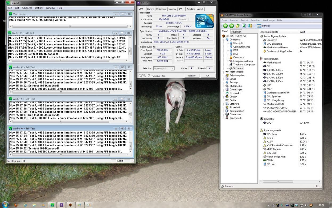Image resolution: width=332 pixels, height=208 pixels.
Task: Open the Hilfe menu in EVEREST
Action: [x=280, y=20]
